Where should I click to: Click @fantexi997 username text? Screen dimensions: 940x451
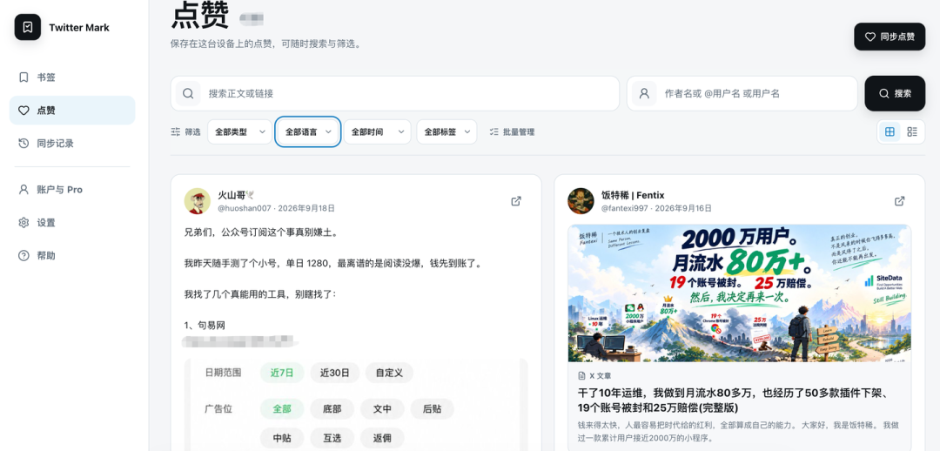click(628, 208)
